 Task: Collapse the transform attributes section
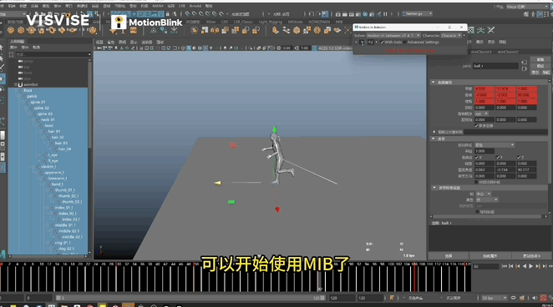coord(434,83)
